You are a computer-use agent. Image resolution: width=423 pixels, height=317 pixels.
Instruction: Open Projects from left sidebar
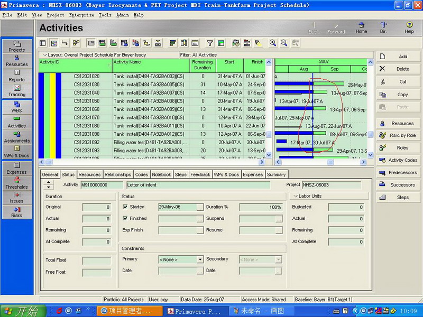(17, 46)
